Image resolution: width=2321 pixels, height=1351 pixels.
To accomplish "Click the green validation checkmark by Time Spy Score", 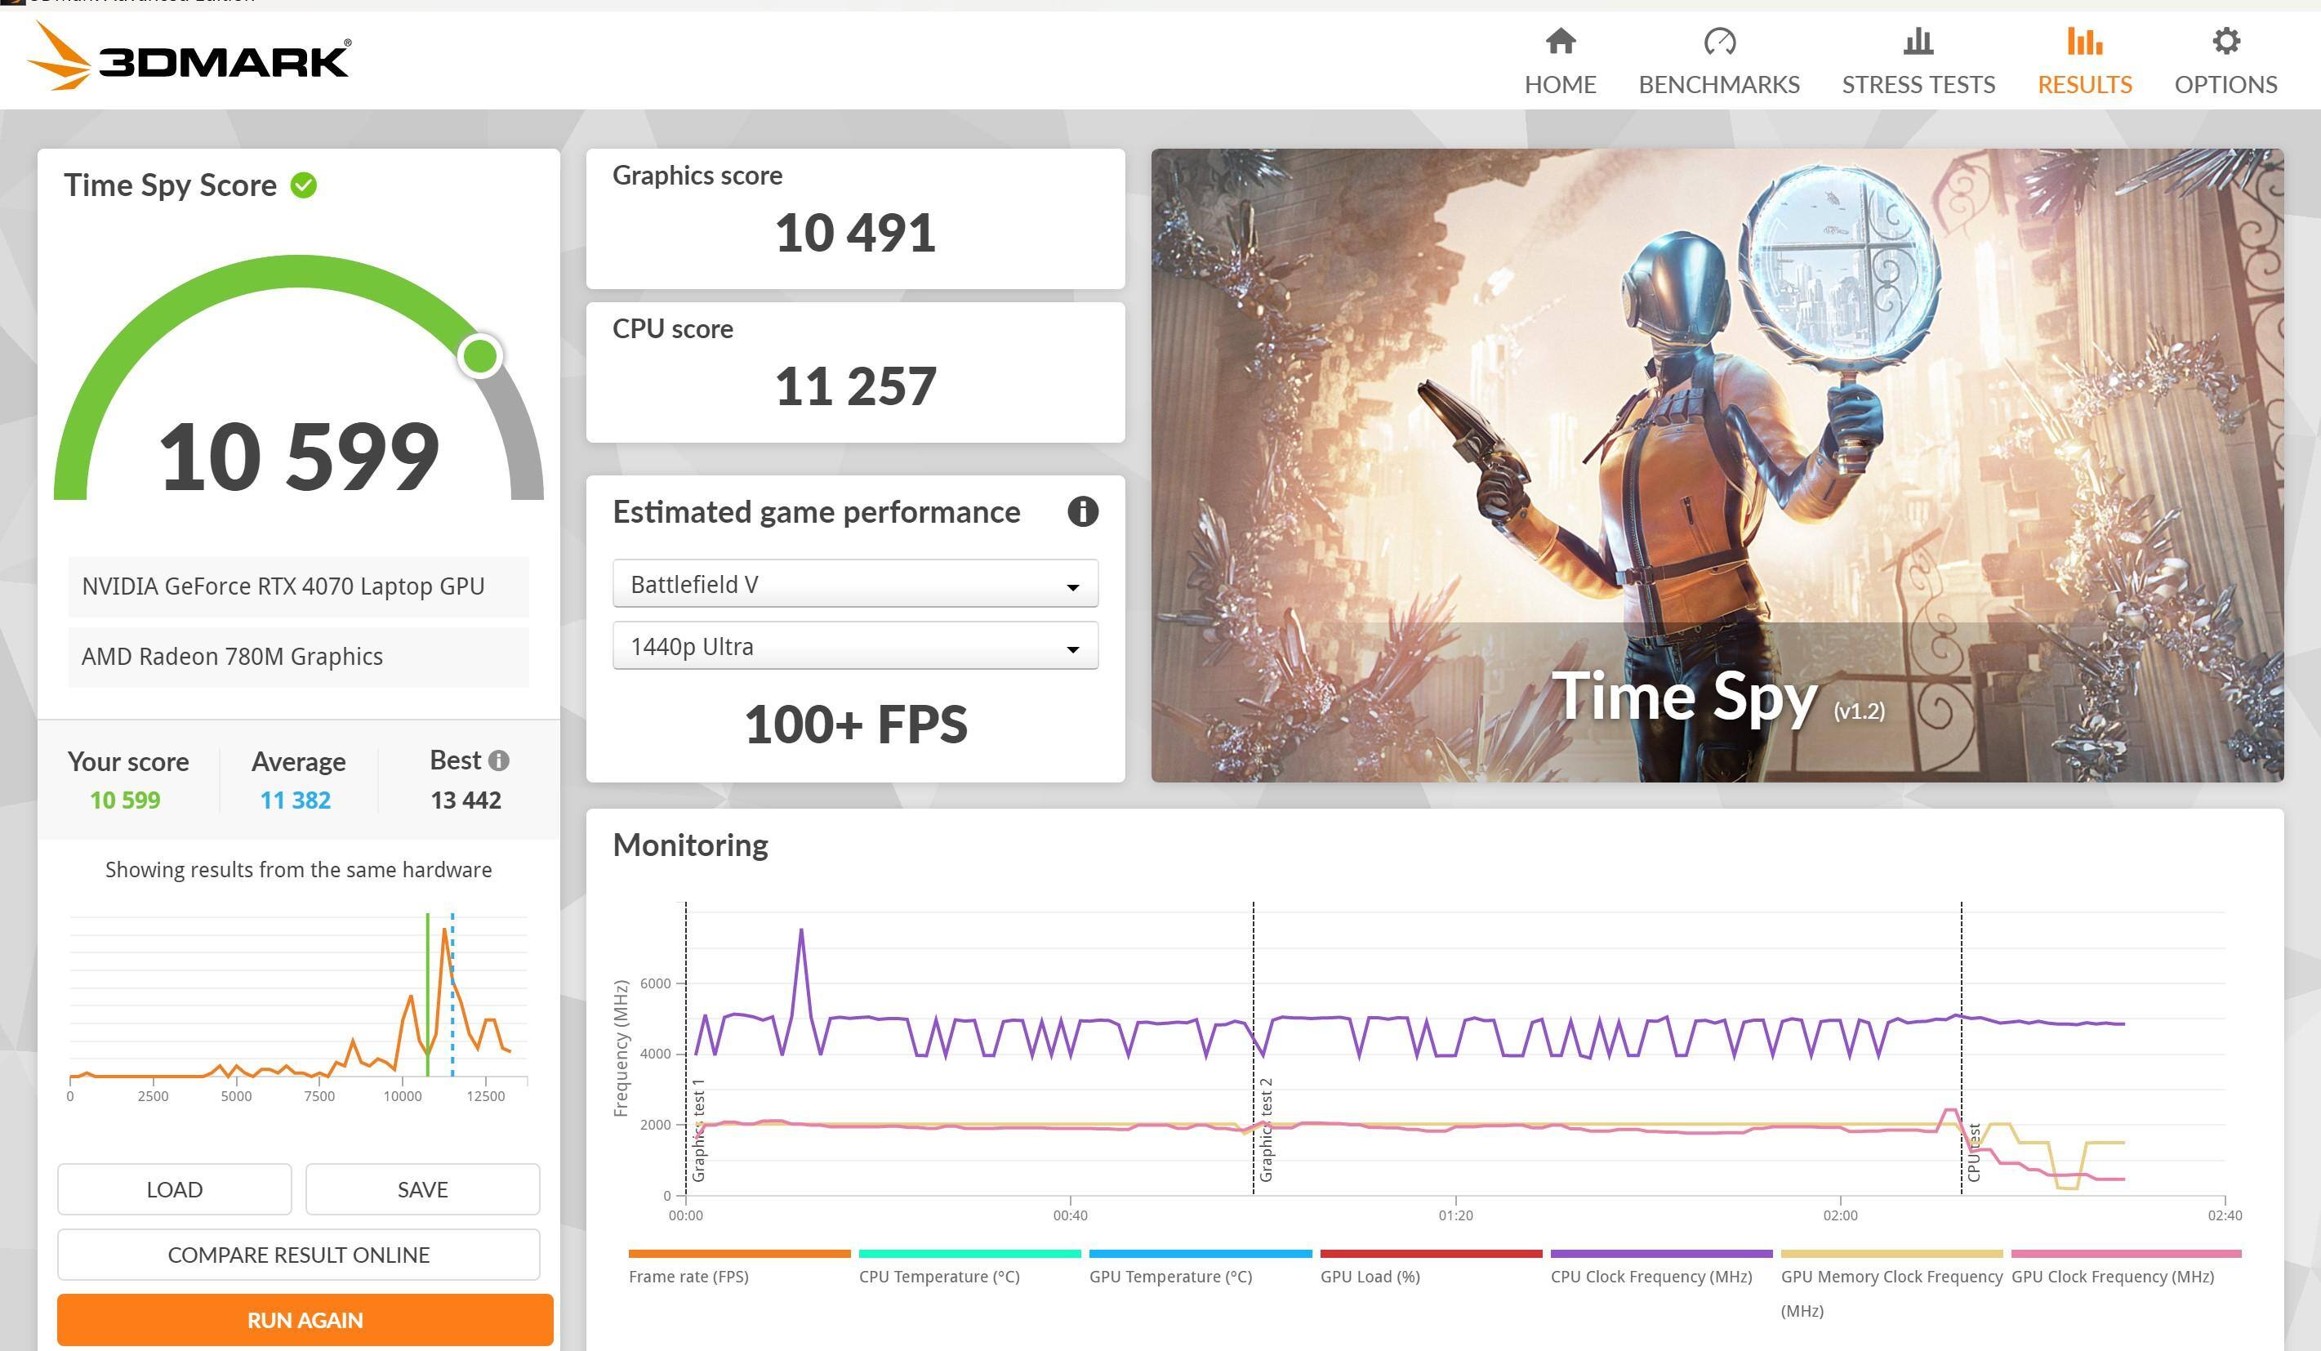I will click(303, 185).
